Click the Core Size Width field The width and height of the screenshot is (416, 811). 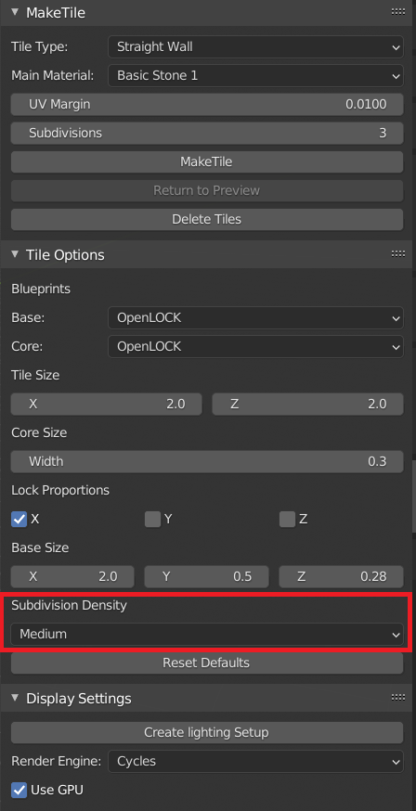(207, 461)
